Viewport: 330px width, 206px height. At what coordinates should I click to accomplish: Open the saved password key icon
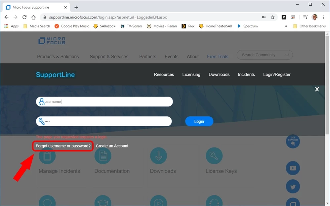(x=264, y=17)
